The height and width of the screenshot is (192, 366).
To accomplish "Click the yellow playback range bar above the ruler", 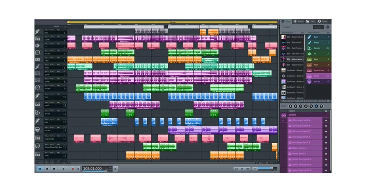I will [172, 22].
